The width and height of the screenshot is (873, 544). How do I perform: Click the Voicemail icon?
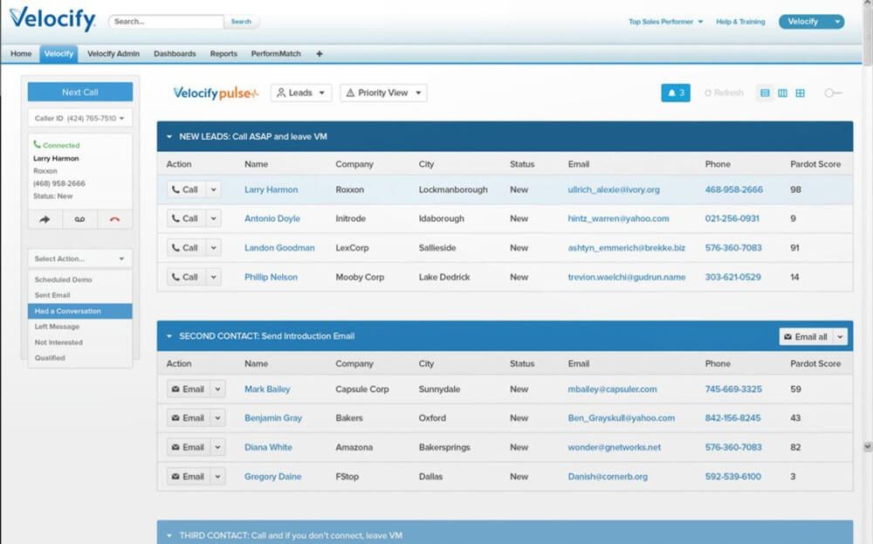[79, 218]
